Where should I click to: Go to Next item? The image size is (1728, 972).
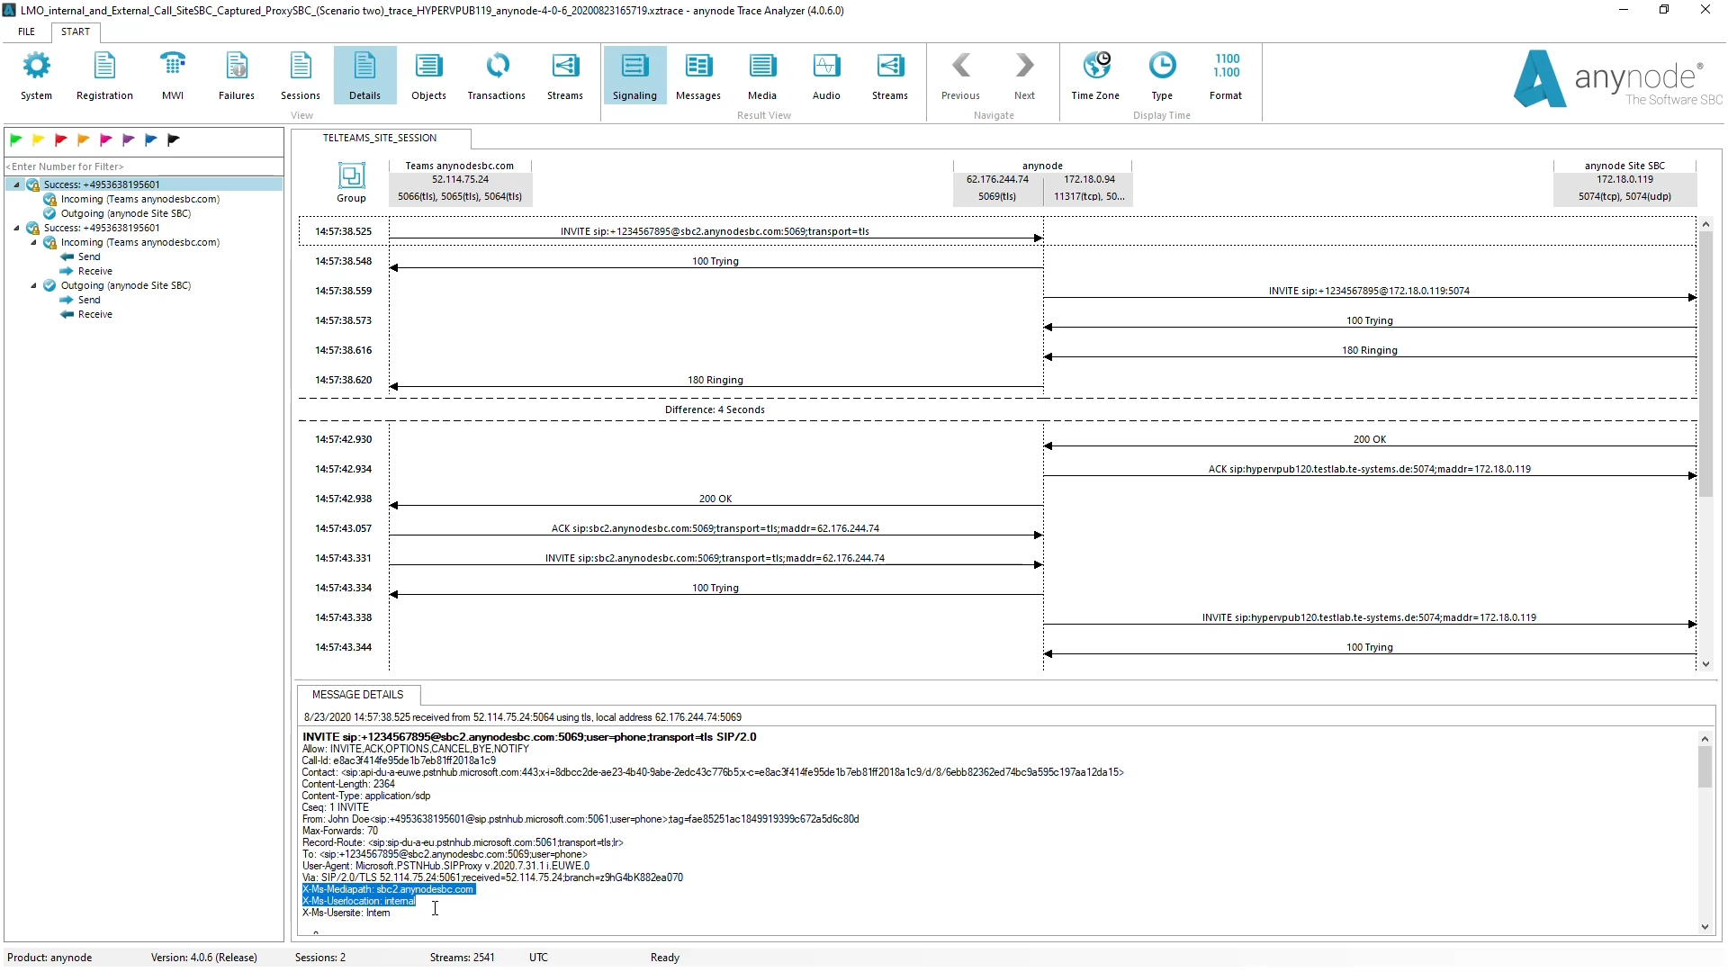[1024, 76]
